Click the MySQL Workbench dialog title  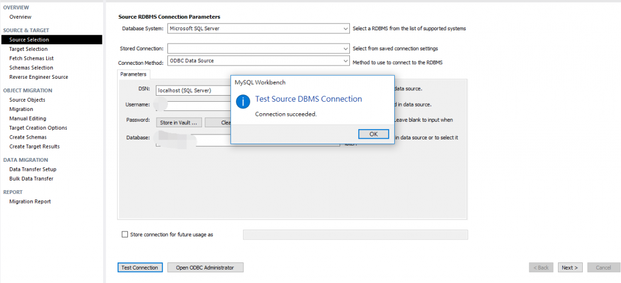[x=260, y=83]
